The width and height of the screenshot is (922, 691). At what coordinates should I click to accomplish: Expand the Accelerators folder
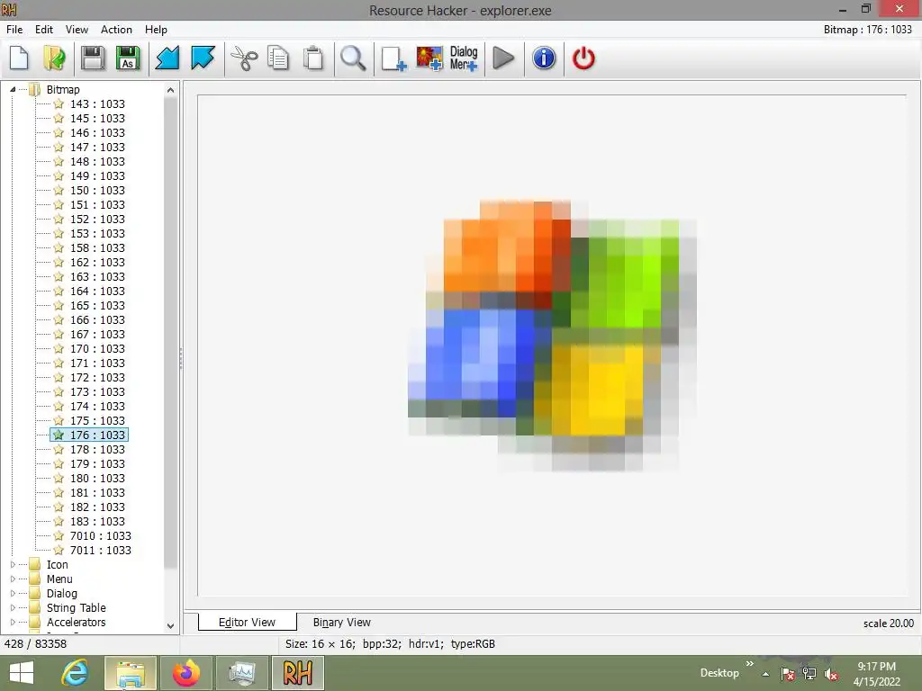click(x=13, y=623)
